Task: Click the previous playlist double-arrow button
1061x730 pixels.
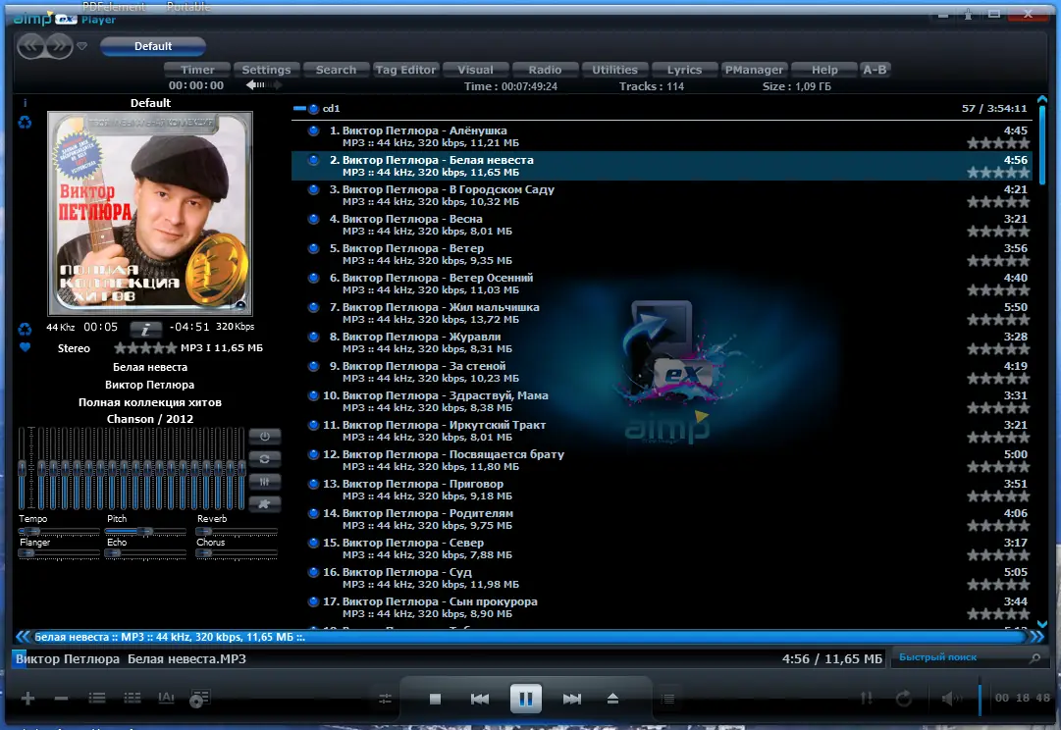Action: pyautogui.click(x=31, y=46)
